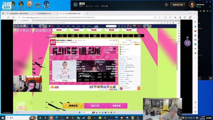Click the Douyu site search box
The width and height of the screenshot is (213, 120).
[111, 26]
